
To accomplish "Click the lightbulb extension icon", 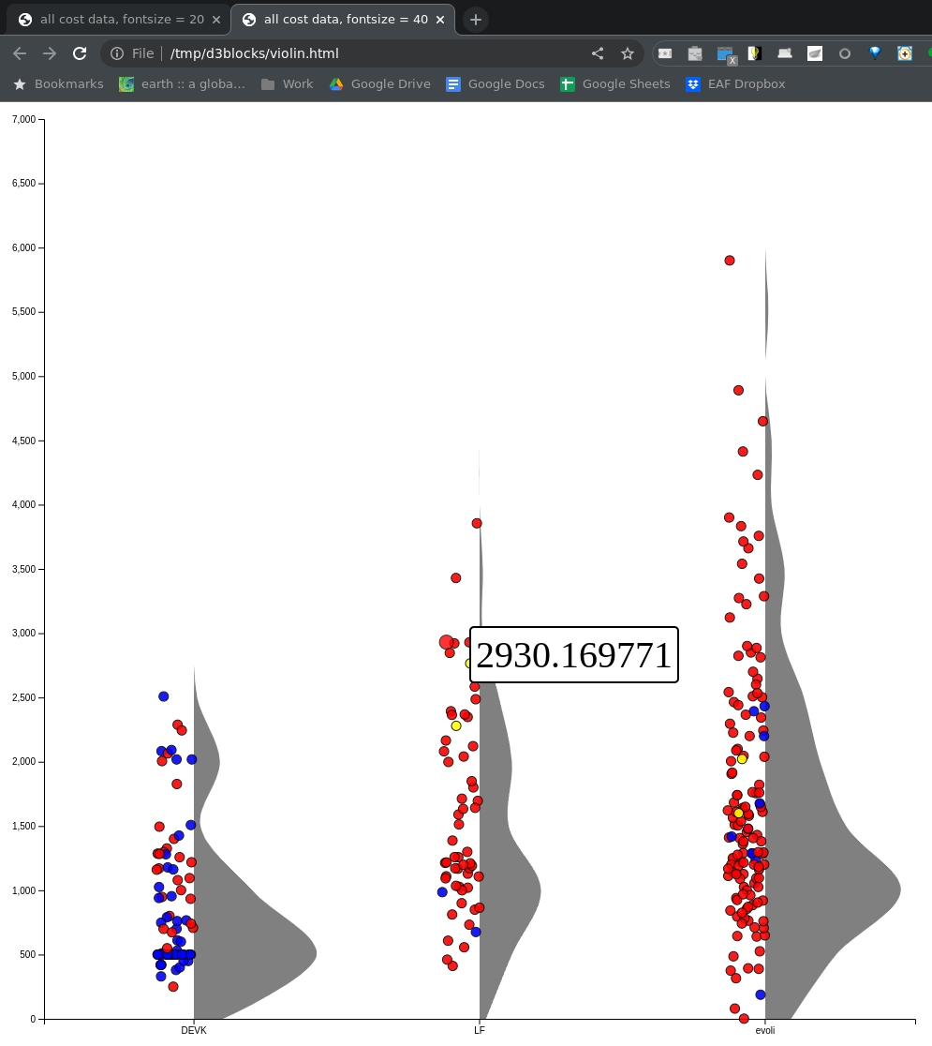I will 755,53.
